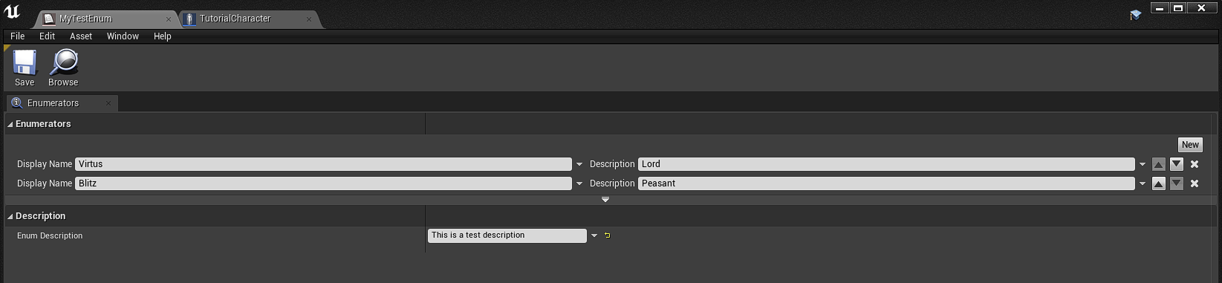
Task: Click the MyTestEnum tab icon
Action: pos(49,19)
